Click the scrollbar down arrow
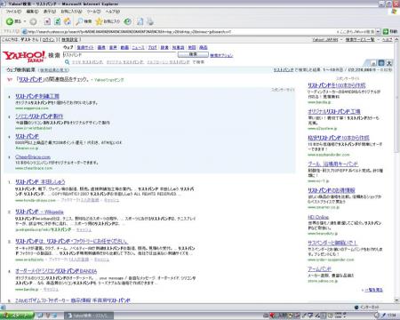This screenshot has width=400, height=320. pos(396,300)
